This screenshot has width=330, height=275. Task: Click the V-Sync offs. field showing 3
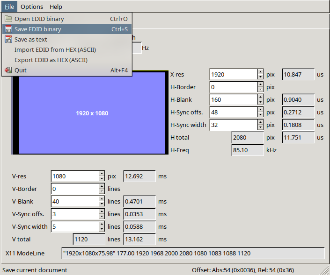point(75,214)
